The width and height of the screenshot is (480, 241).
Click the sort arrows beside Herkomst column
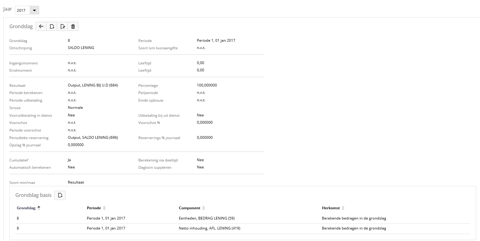point(343,208)
